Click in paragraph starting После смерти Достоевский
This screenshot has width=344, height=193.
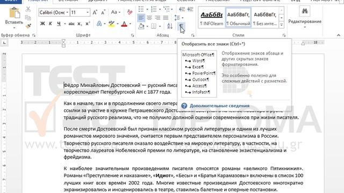[175, 143]
